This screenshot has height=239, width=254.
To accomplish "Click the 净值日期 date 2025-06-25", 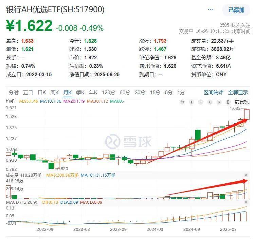I will [107, 75].
